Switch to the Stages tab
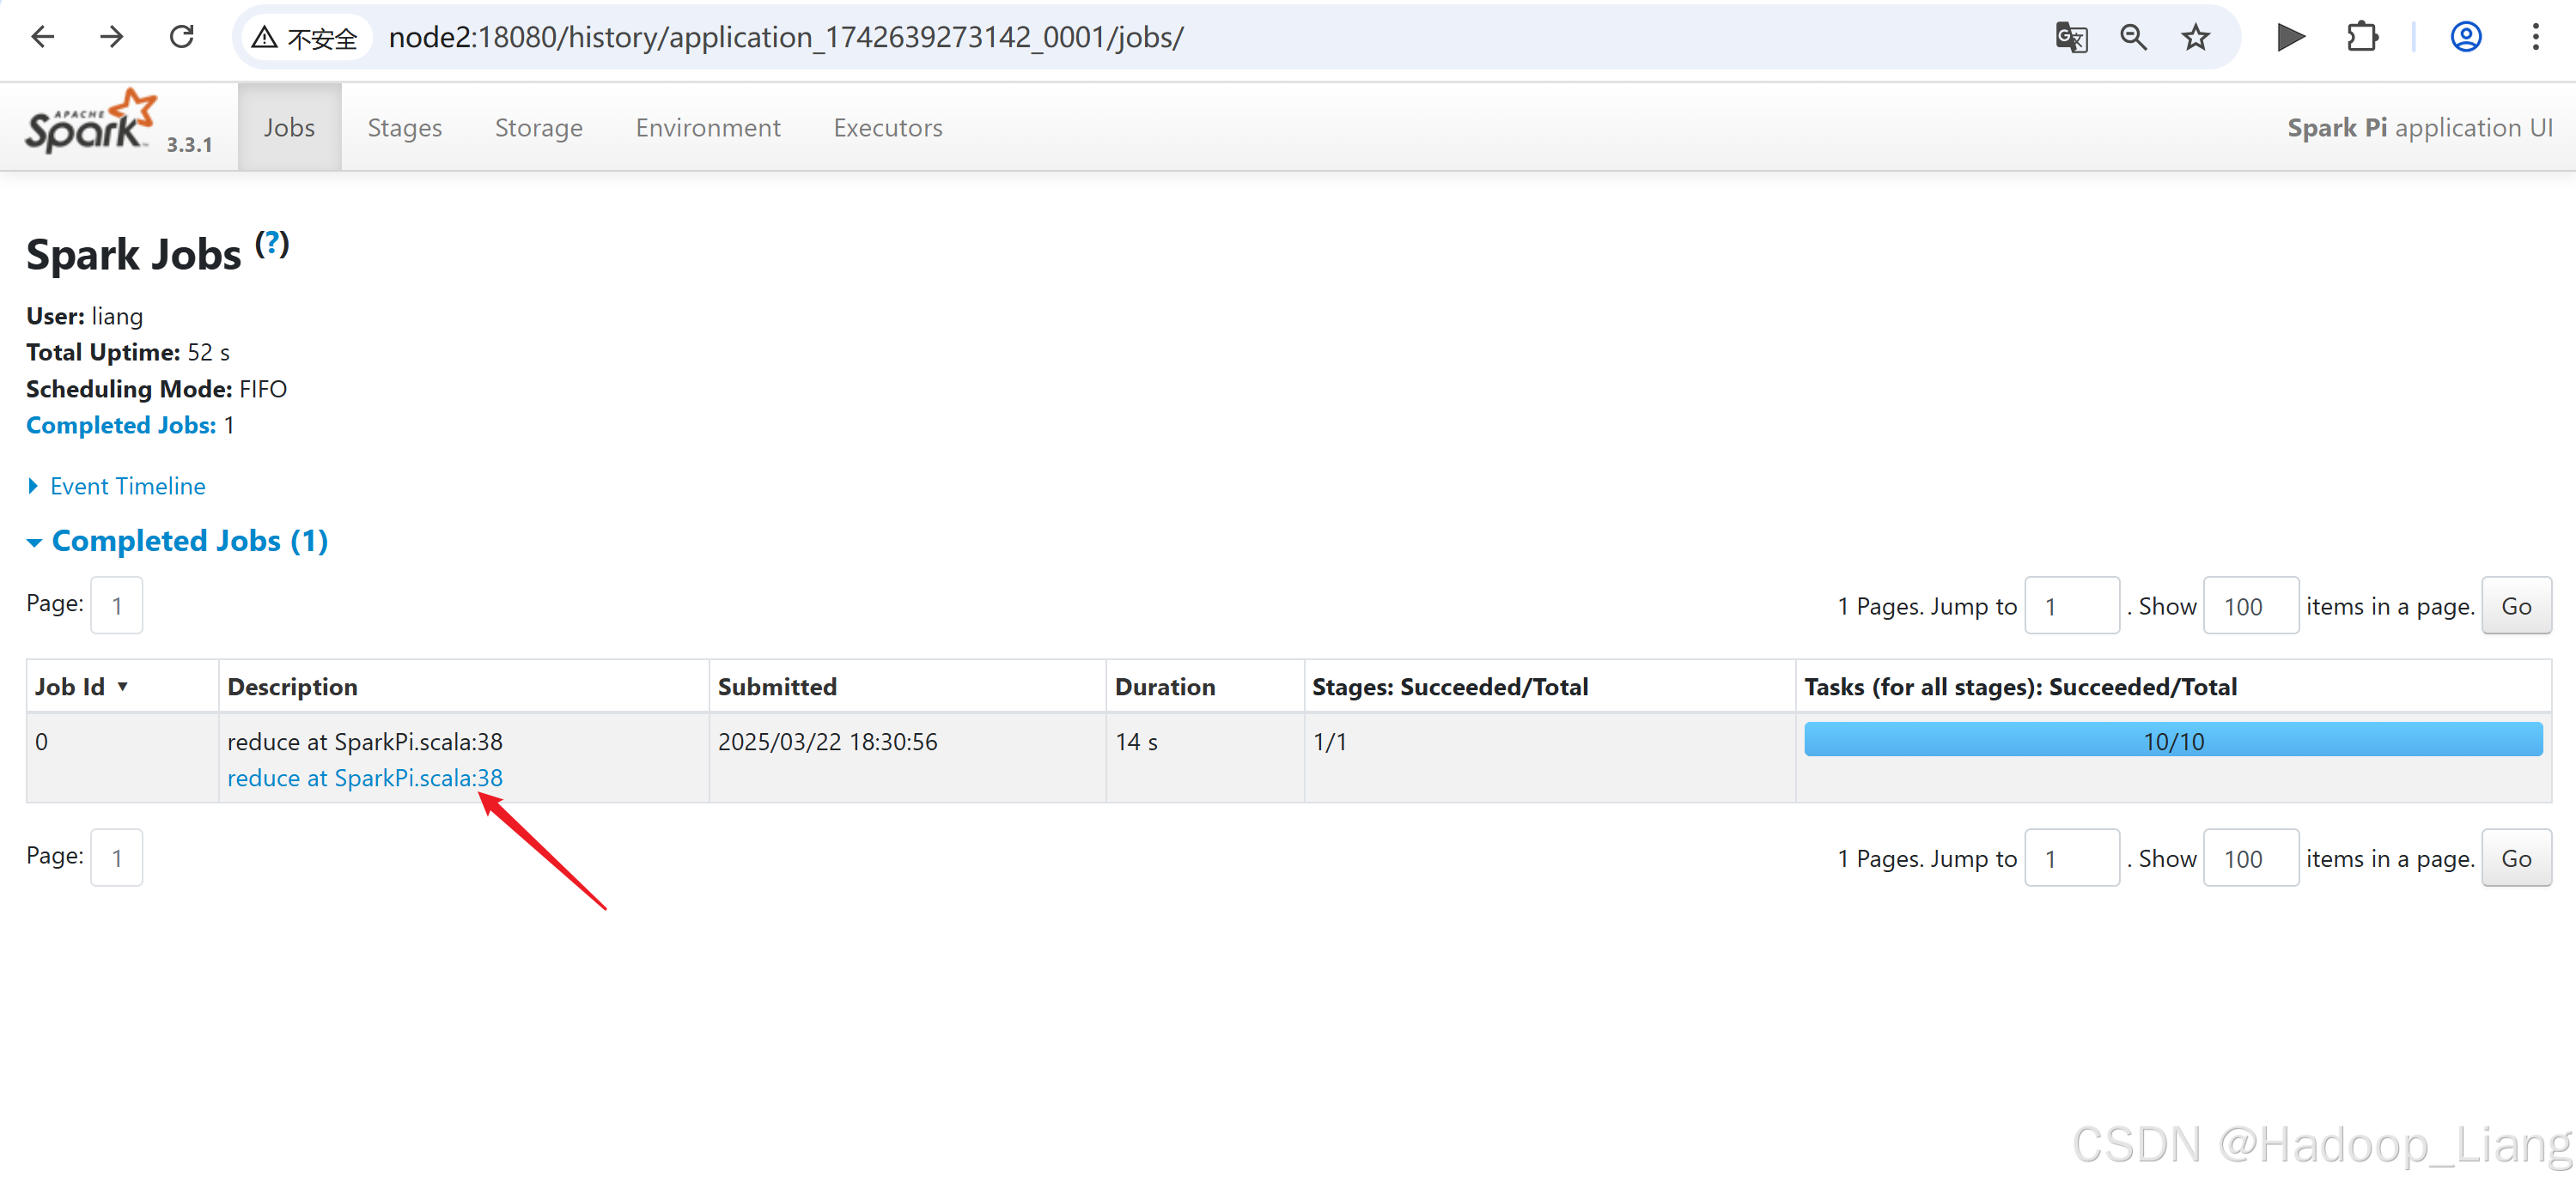This screenshot has height=1188, width=2576. tap(404, 128)
